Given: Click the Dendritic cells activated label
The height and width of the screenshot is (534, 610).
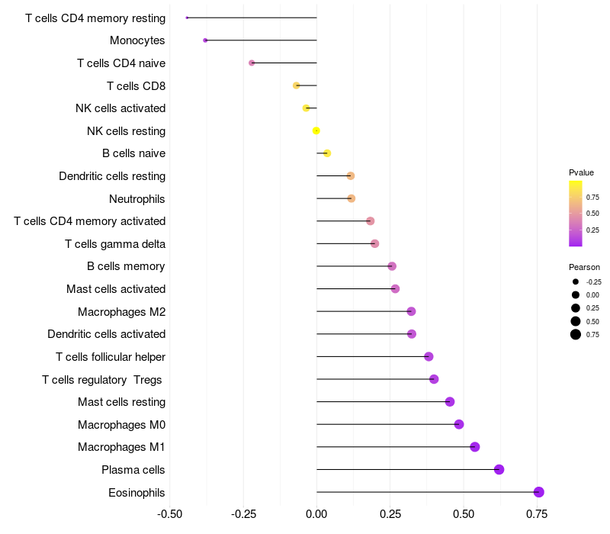Looking at the screenshot, I should click(106, 334).
